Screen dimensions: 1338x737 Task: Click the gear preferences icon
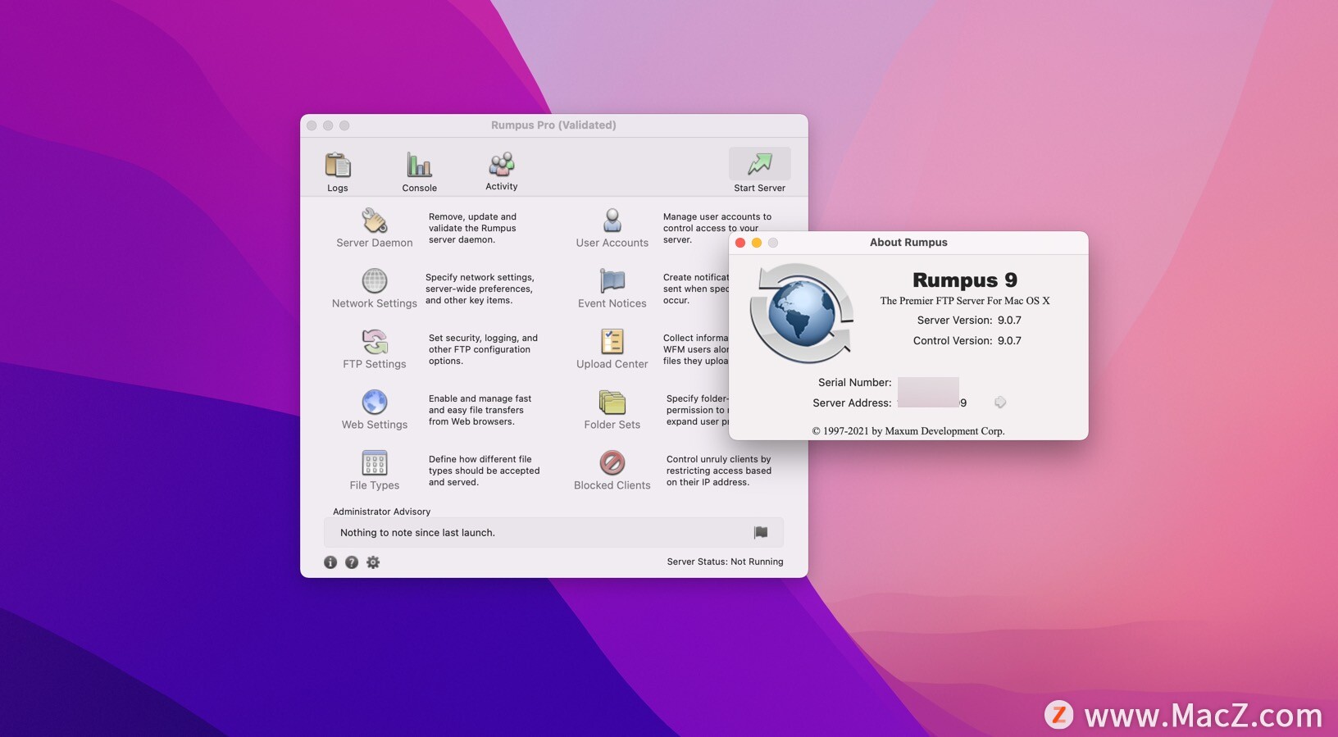(373, 562)
